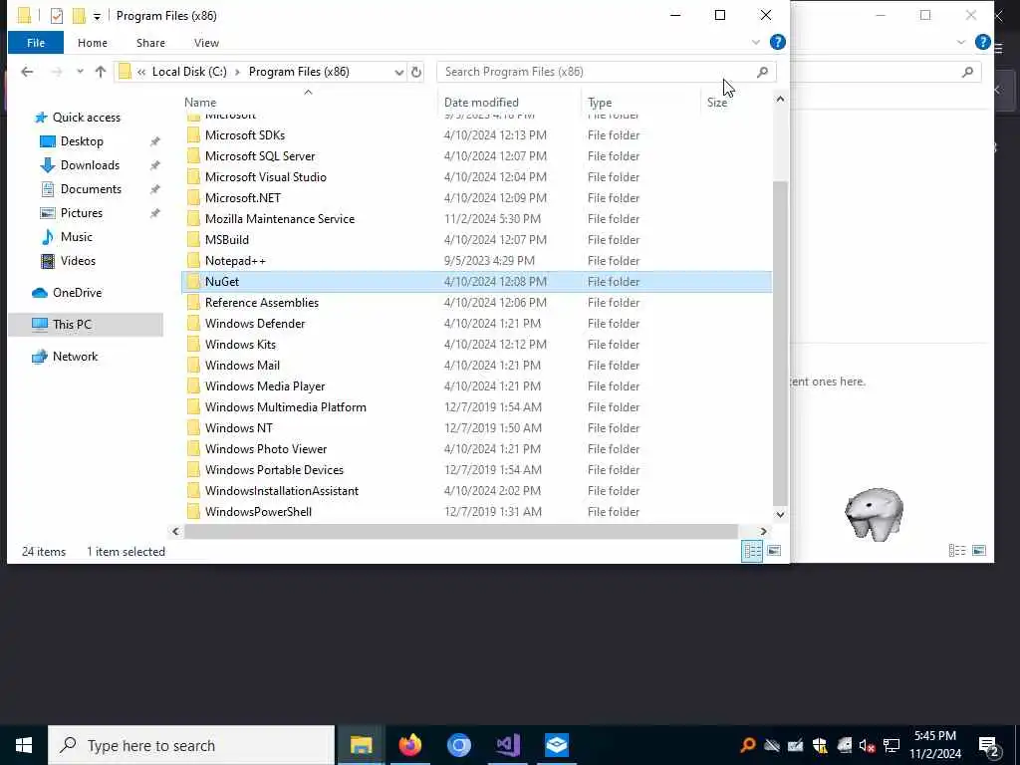Refresh the Program Files (x86) folder
This screenshot has height=765, width=1020.
pyautogui.click(x=416, y=72)
